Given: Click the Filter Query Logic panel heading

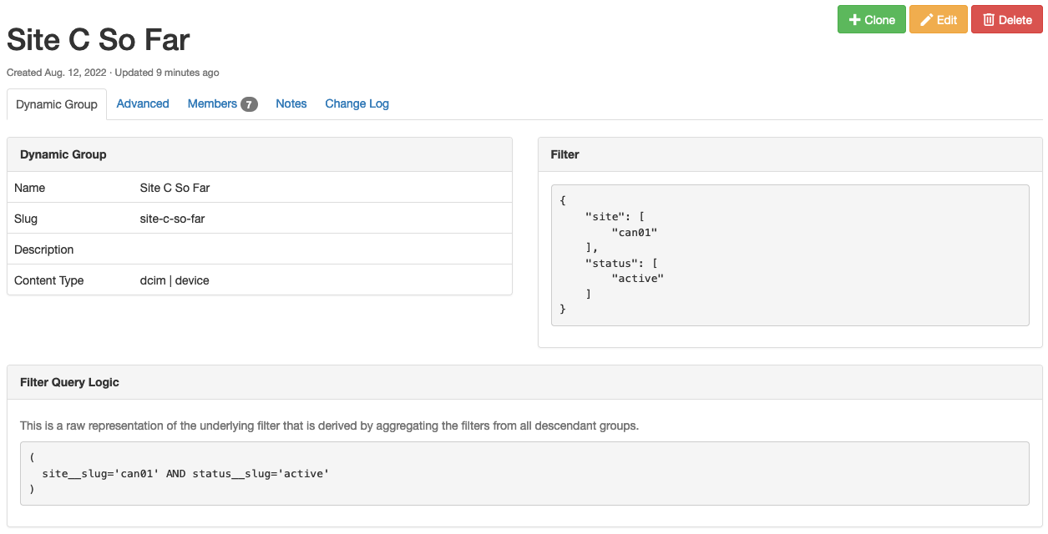Looking at the screenshot, I should click(69, 382).
